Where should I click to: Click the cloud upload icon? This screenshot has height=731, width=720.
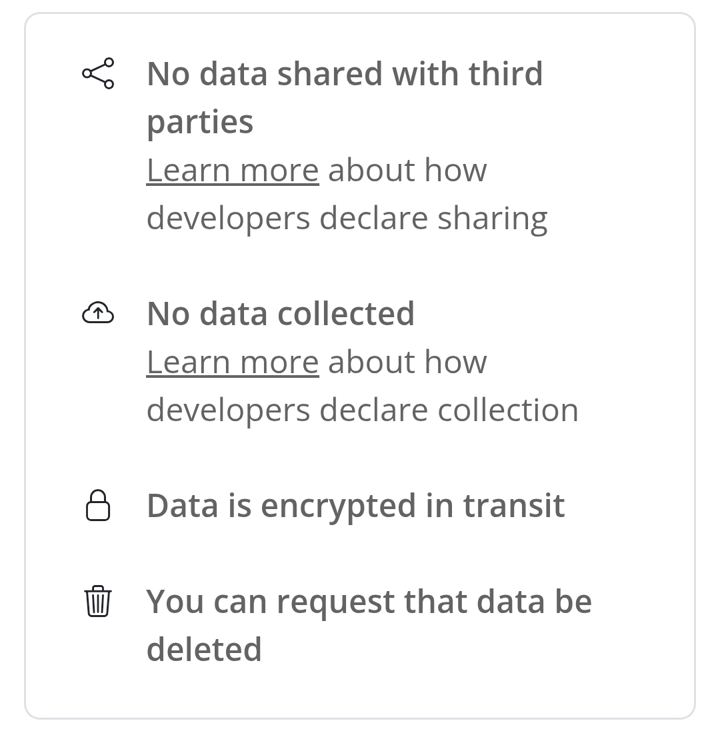(98, 313)
